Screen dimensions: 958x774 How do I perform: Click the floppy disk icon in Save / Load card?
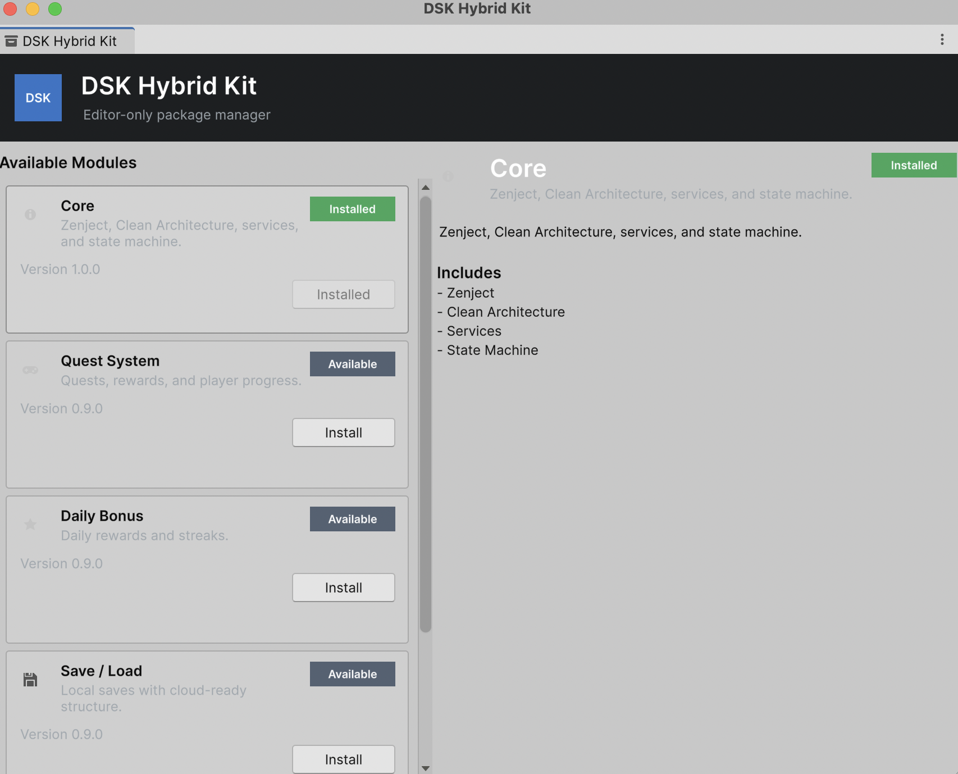30,680
